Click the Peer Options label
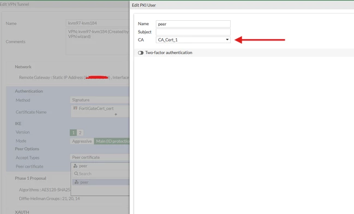 [x=27, y=149]
